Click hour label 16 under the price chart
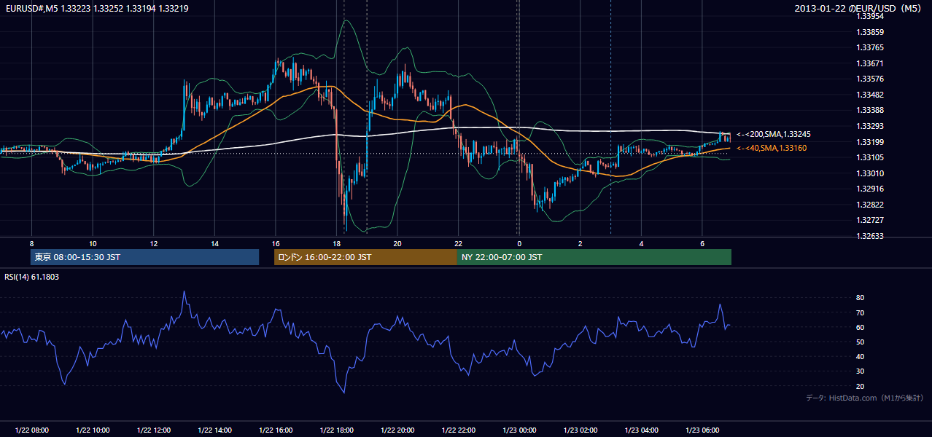 tap(276, 243)
